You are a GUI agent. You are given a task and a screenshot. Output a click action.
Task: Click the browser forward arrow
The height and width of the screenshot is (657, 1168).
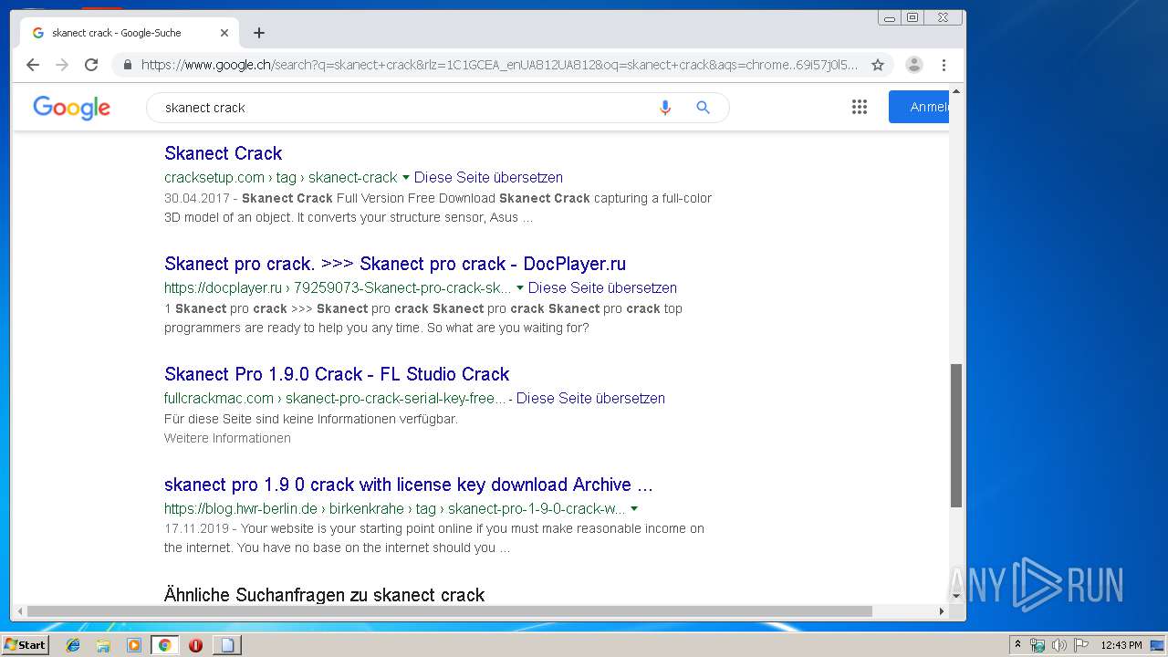[x=62, y=65]
